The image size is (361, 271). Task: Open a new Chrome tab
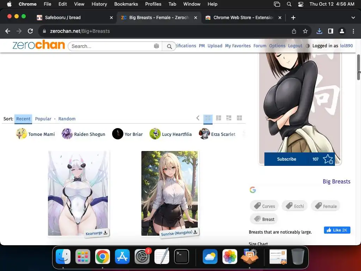point(293,18)
